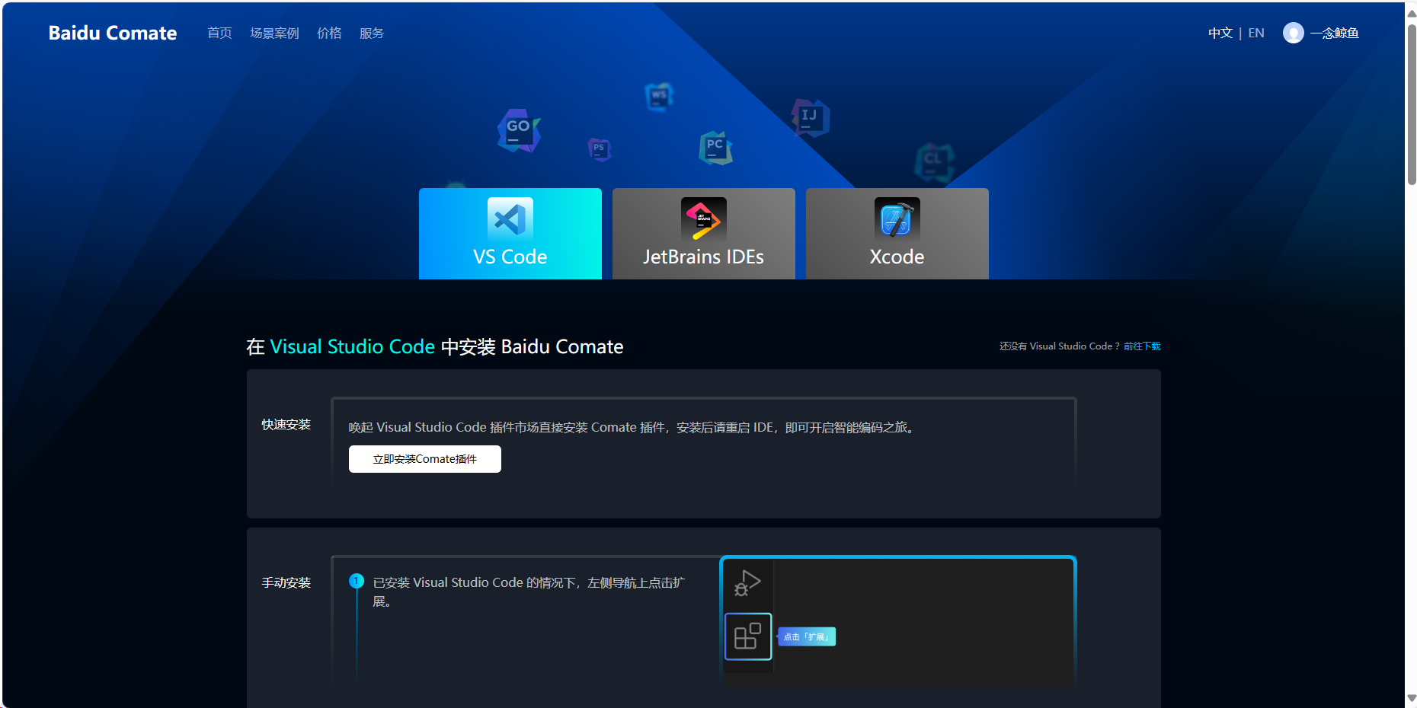Click the 立即安装Comate插件 button
Screen dimensions: 1417x708
tap(425, 459)
